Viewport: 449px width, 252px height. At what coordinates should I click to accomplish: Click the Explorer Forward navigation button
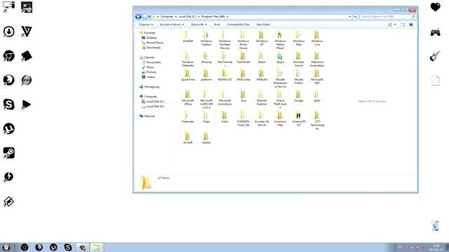point(145,17)
